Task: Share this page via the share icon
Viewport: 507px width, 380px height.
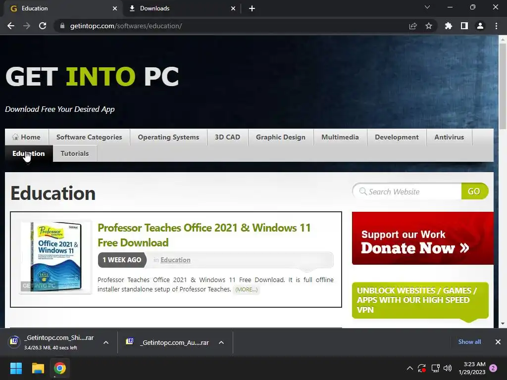Action: (413, 26)
